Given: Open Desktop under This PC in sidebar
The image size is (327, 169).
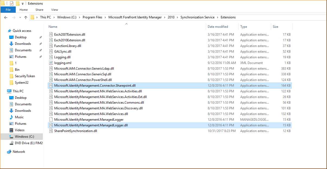Looking at the screenshot, I should click(x=21, y=98).
